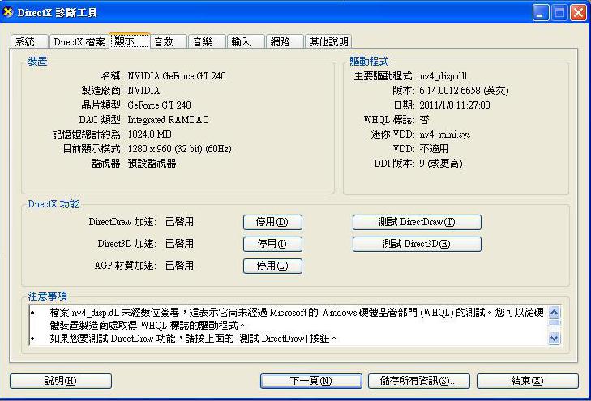Click the version 6.14.0012.6658 (英文)
Image resolution: width=591 pixels, height=401 pixels.
(x=464, y=91)
